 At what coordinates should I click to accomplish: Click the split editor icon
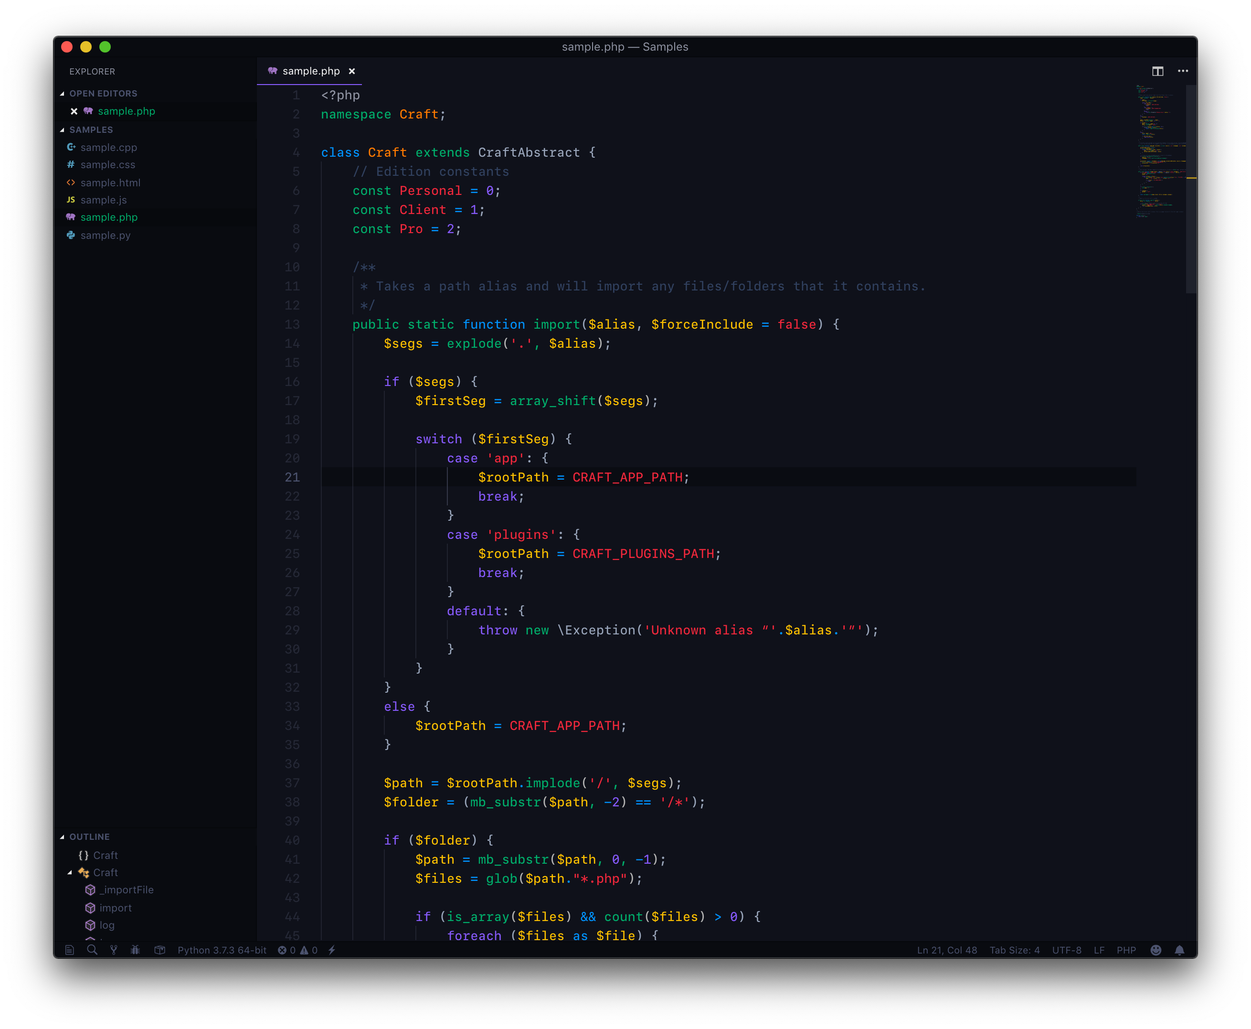click(1157, 71)
